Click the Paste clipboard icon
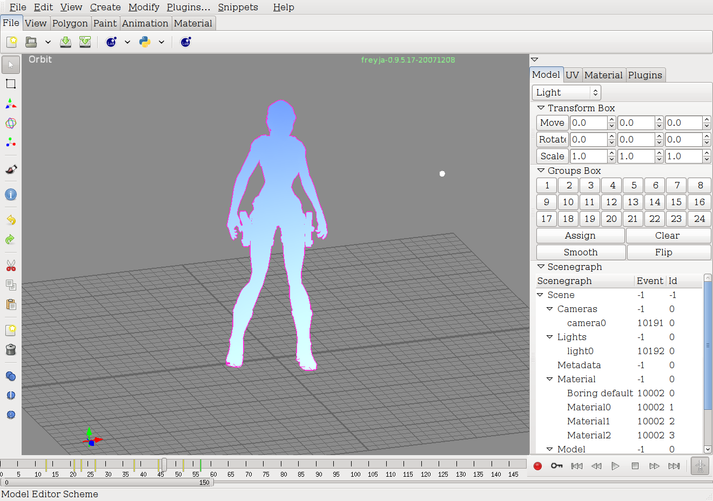Screen dimensions: 713x501 pos(11,304)
